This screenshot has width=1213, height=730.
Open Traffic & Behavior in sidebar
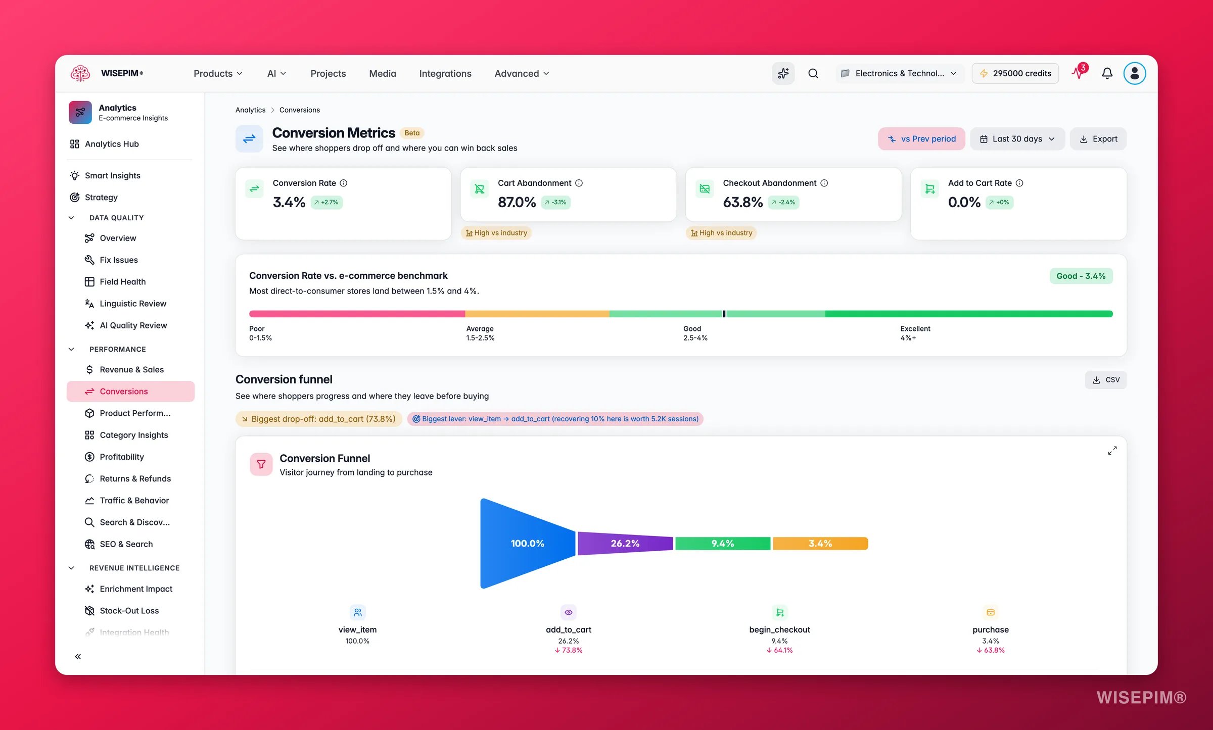tap(130, 500)
